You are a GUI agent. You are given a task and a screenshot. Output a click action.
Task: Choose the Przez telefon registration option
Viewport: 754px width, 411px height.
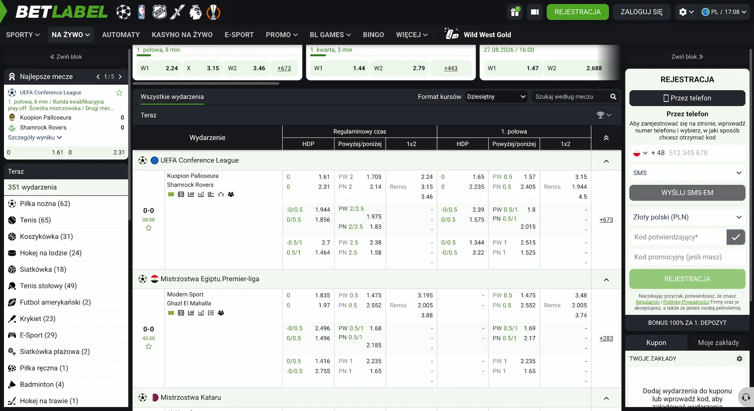687,98
